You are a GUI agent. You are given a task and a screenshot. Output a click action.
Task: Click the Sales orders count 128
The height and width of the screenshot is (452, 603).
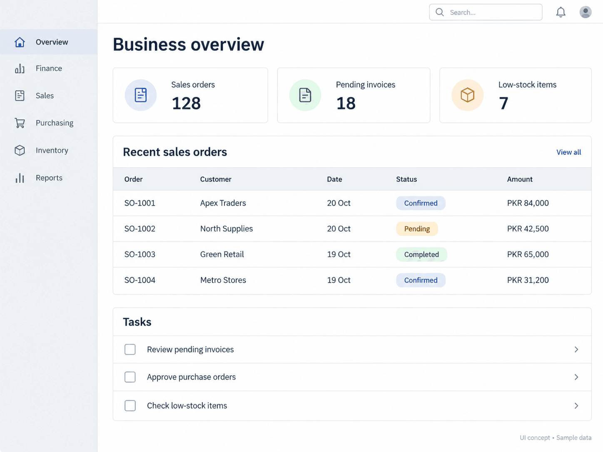186,103
